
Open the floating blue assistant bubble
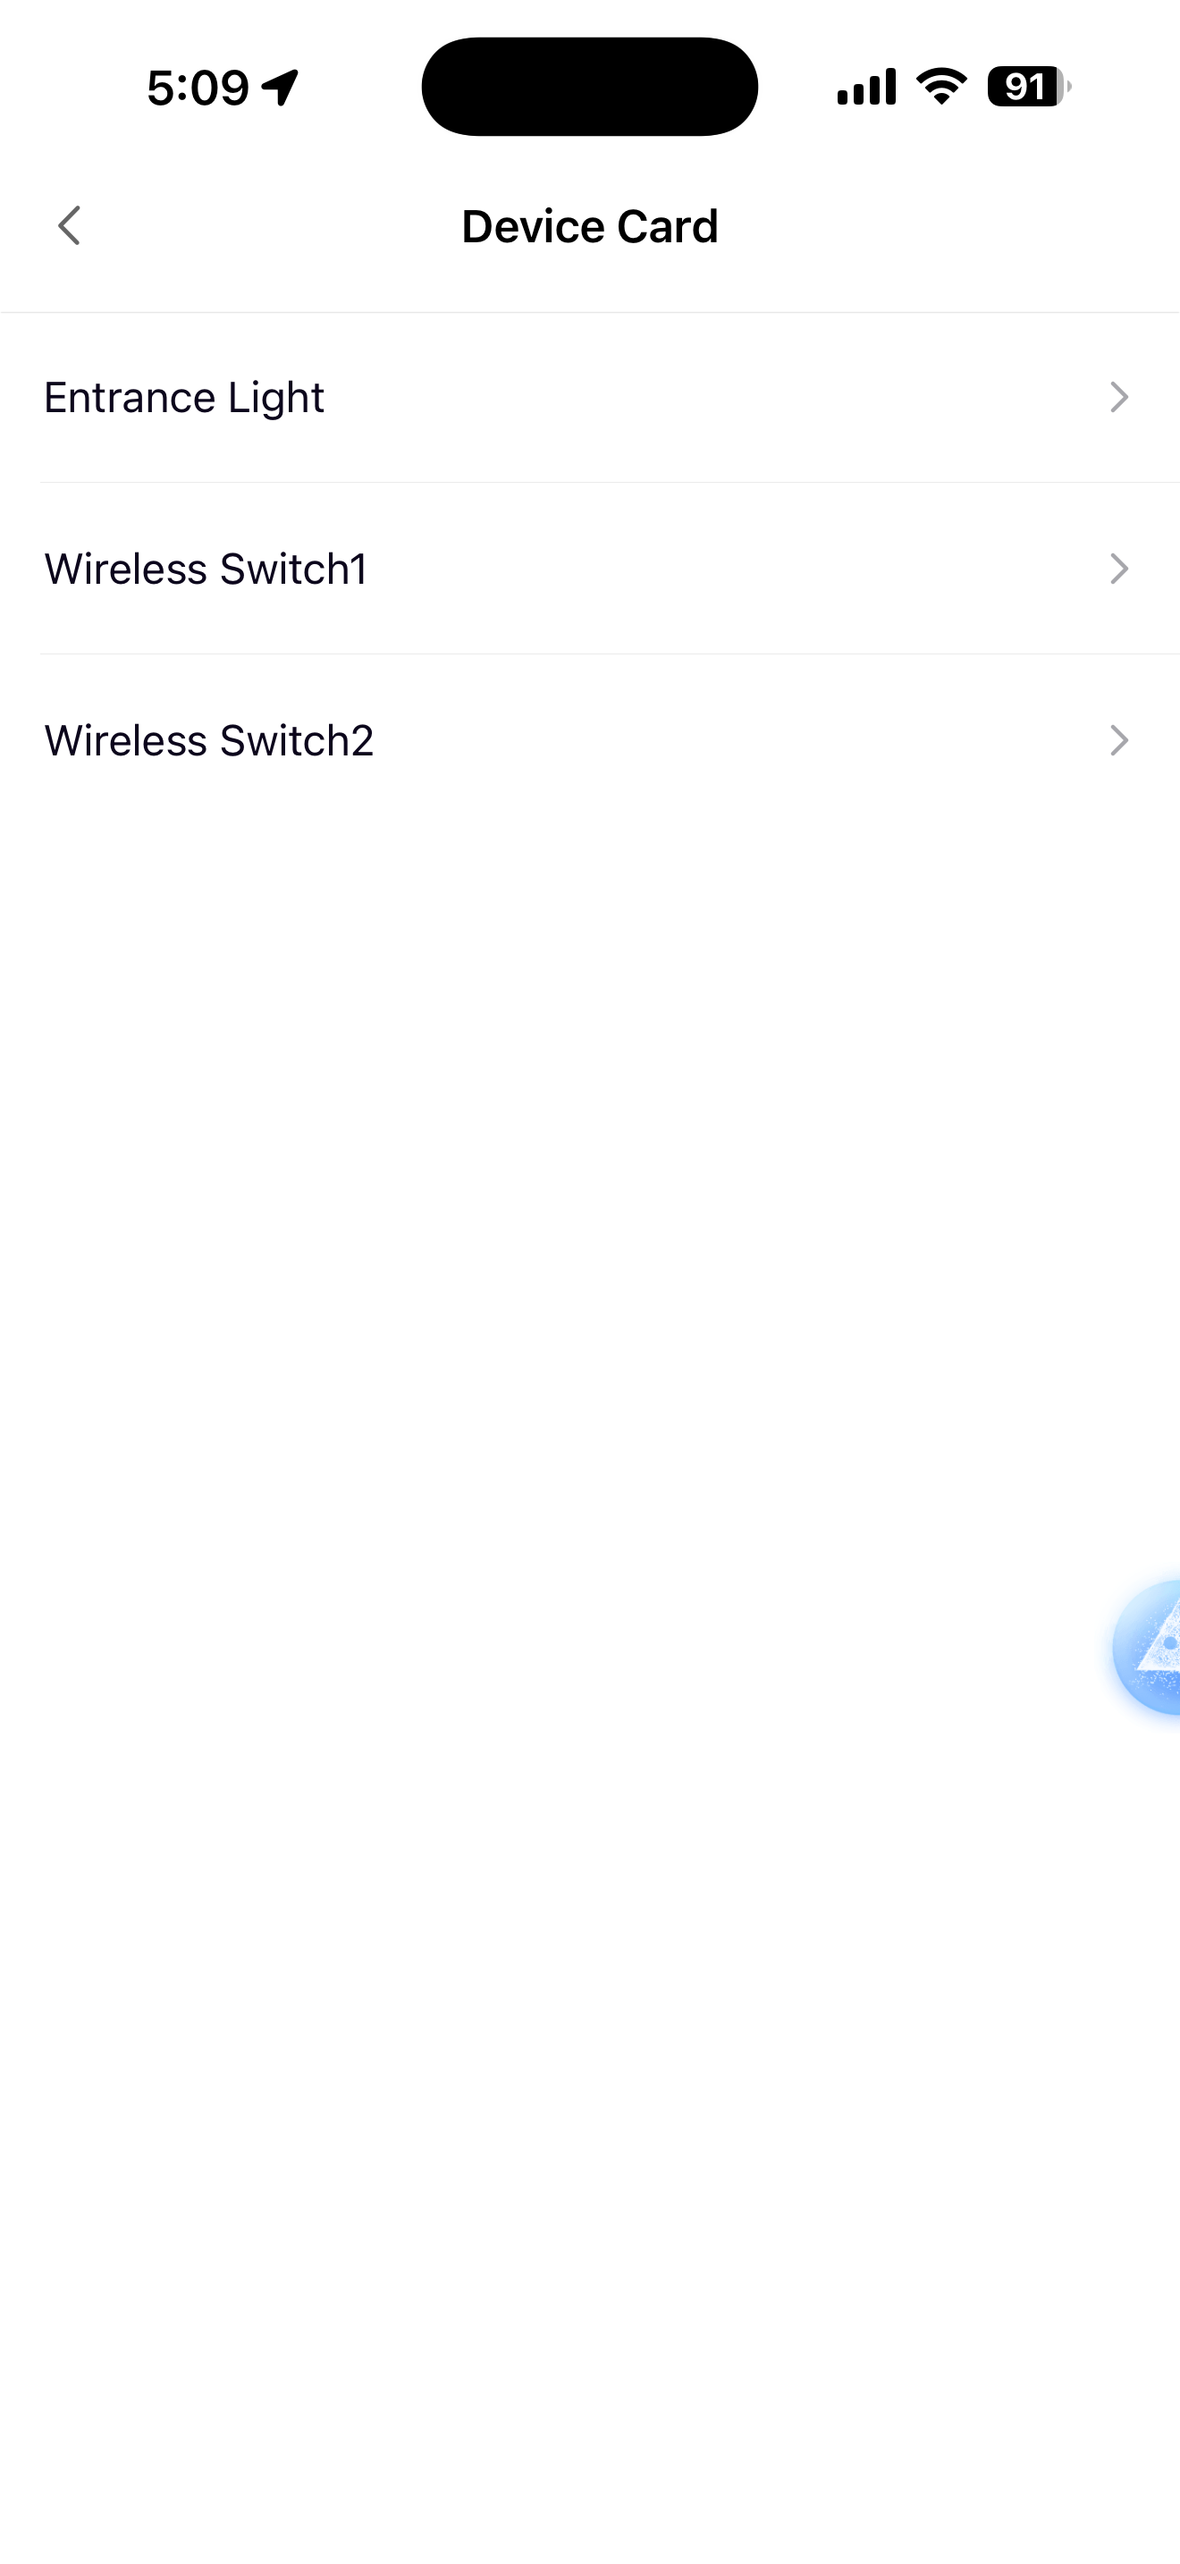1146,1648
